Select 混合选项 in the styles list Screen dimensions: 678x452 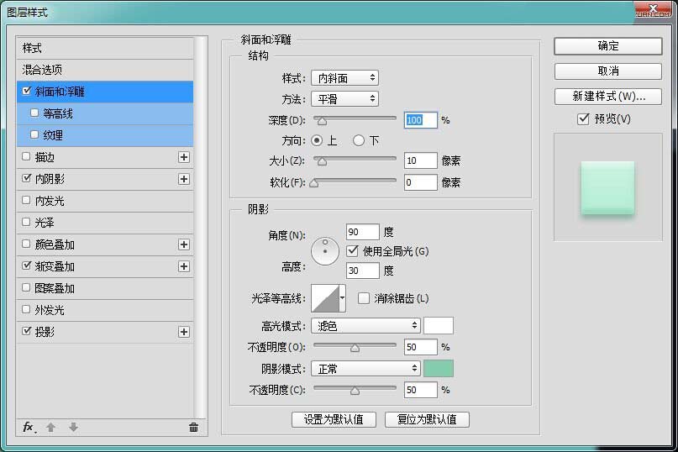(42, 70)
